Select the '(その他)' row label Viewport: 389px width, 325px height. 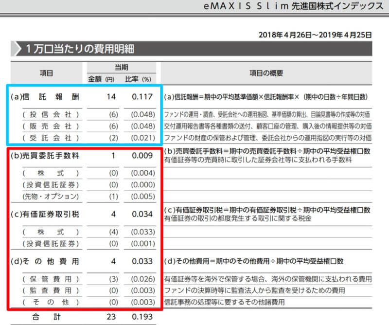pos(51,302)
